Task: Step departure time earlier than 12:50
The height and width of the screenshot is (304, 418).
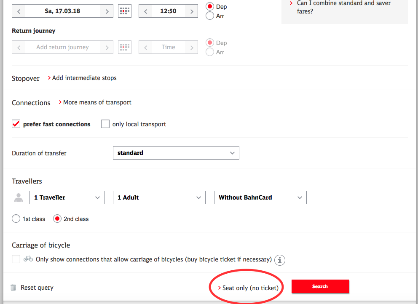Action: (145, 11)
